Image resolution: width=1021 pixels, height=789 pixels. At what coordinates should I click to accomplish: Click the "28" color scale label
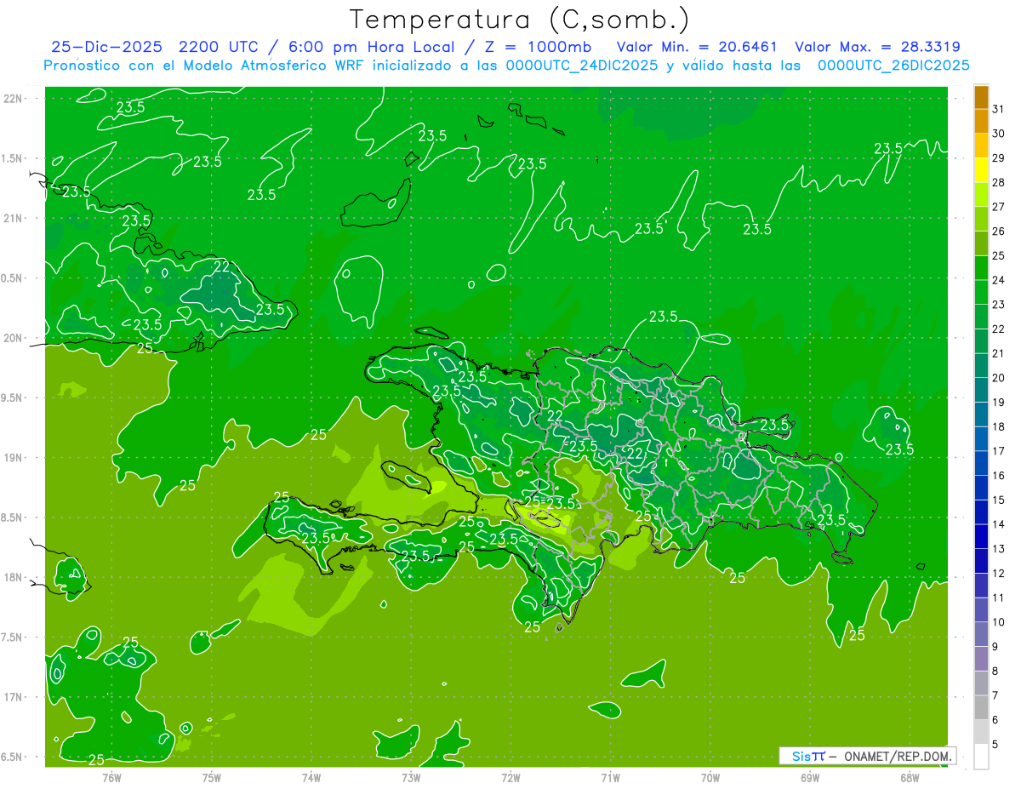click(x=1000, y=182)
